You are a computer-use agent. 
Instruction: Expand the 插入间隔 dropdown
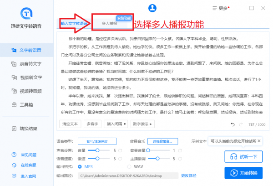pyautogui.click(x=116, y=124)
